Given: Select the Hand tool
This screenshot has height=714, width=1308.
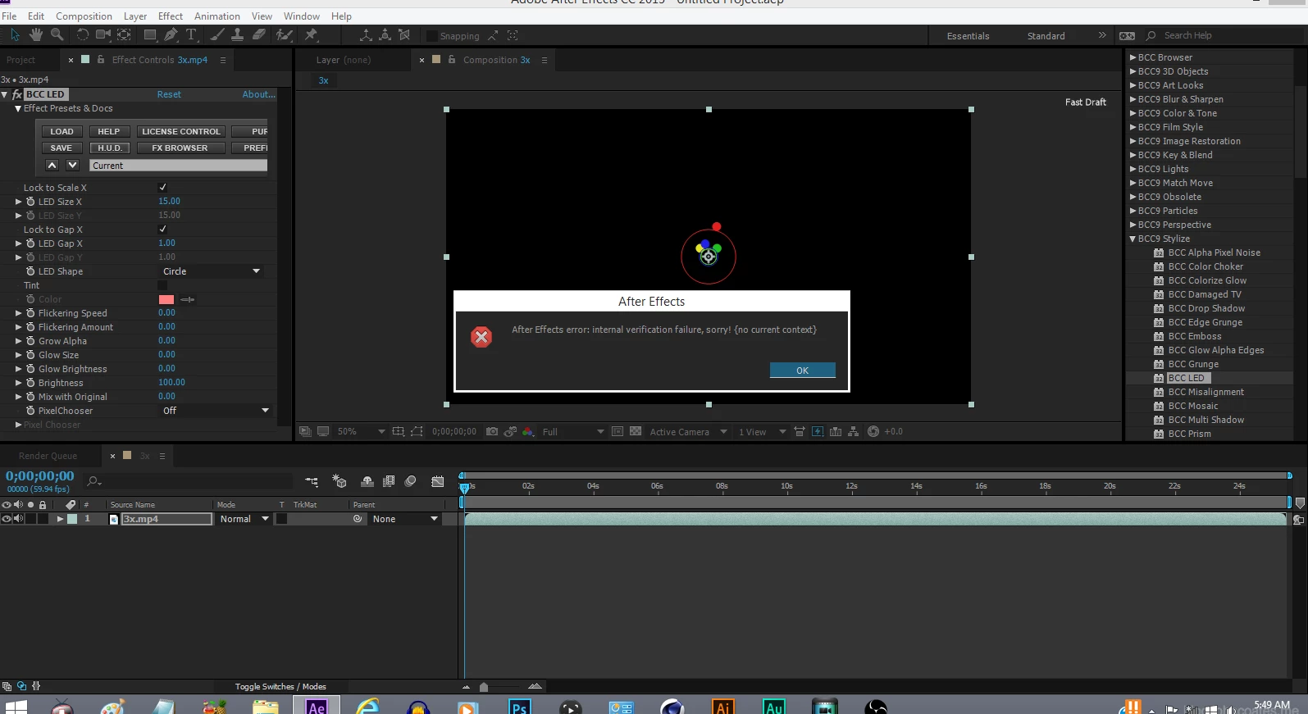Looking at the screenshot, I should (x=36, y=34).
